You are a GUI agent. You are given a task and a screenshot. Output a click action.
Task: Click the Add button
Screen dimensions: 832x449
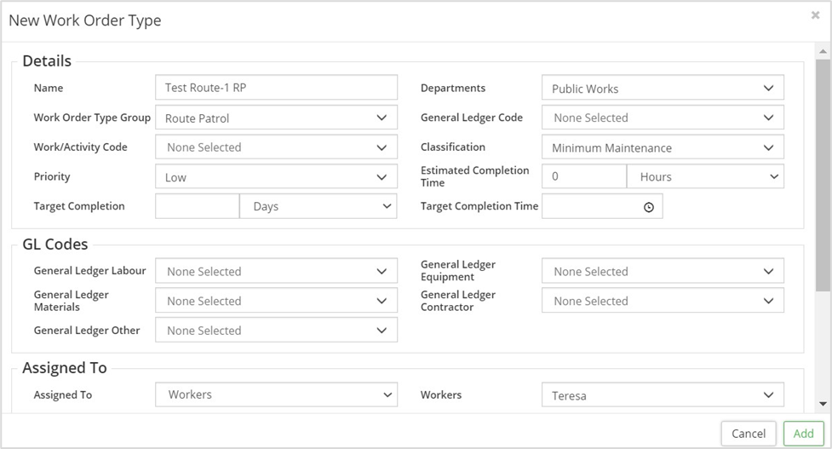pos(803,434)
